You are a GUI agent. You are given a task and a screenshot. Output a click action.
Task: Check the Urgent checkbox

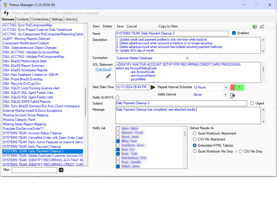[x=252, y=103]
